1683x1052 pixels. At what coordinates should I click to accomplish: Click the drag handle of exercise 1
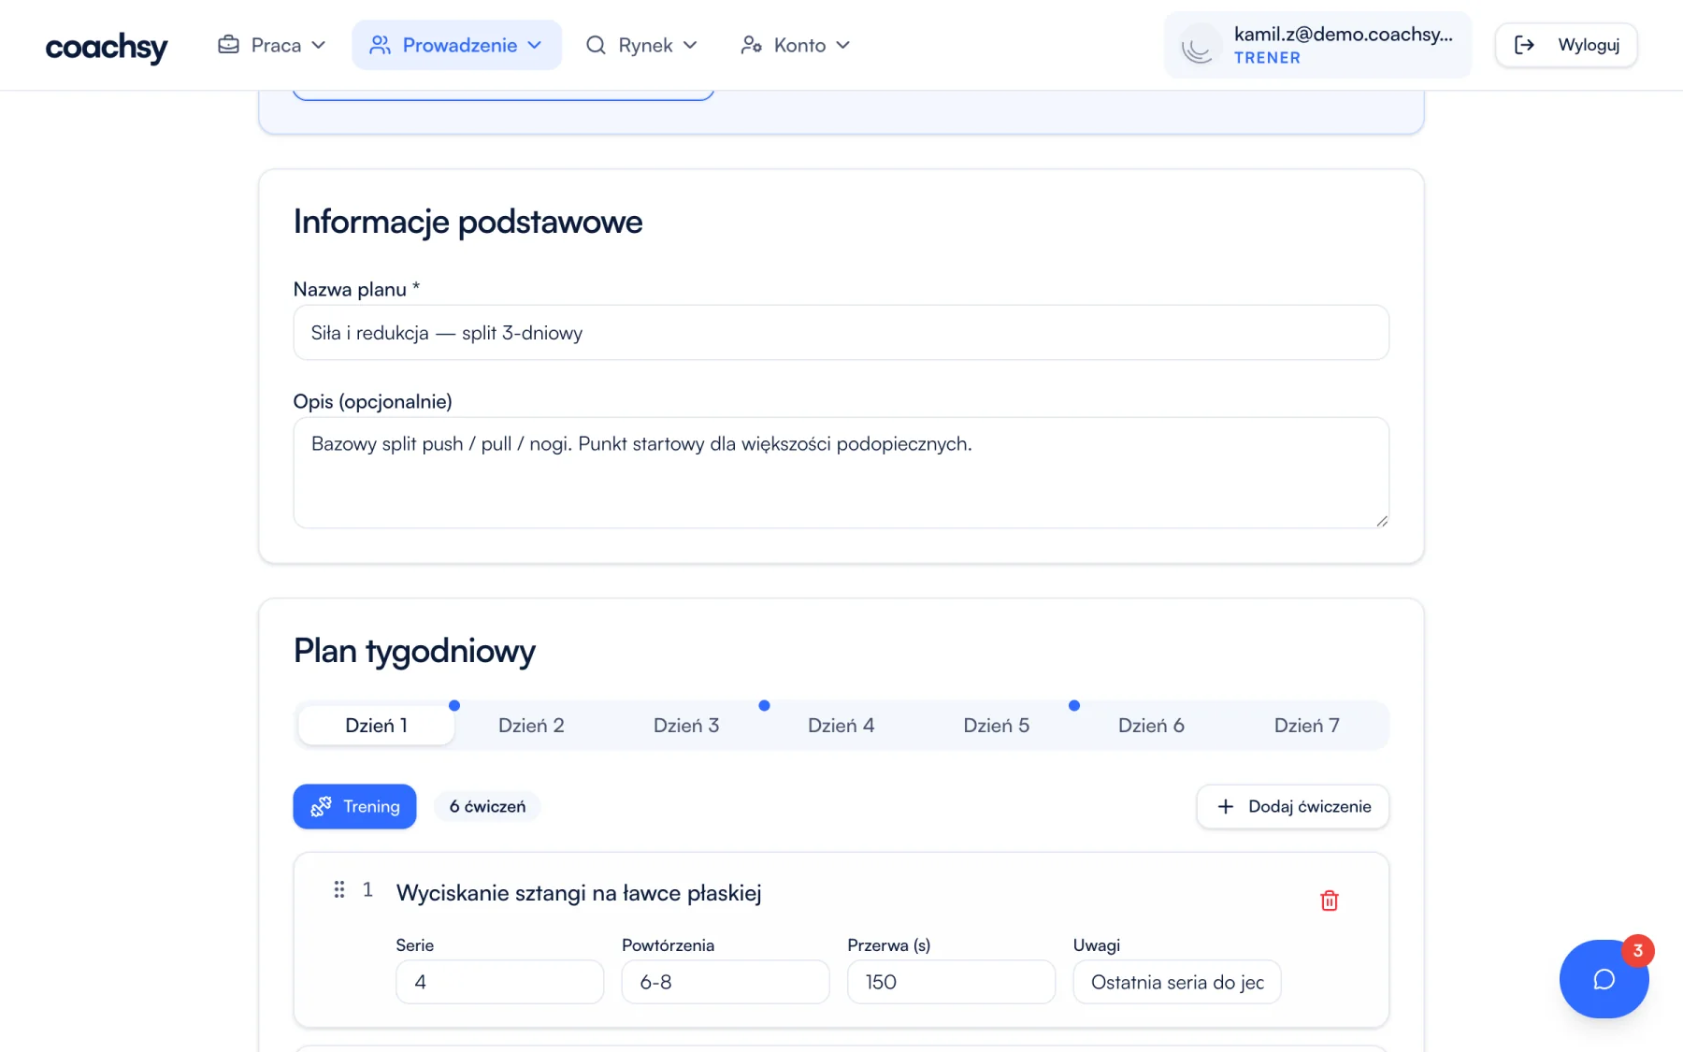pos(339,889)
